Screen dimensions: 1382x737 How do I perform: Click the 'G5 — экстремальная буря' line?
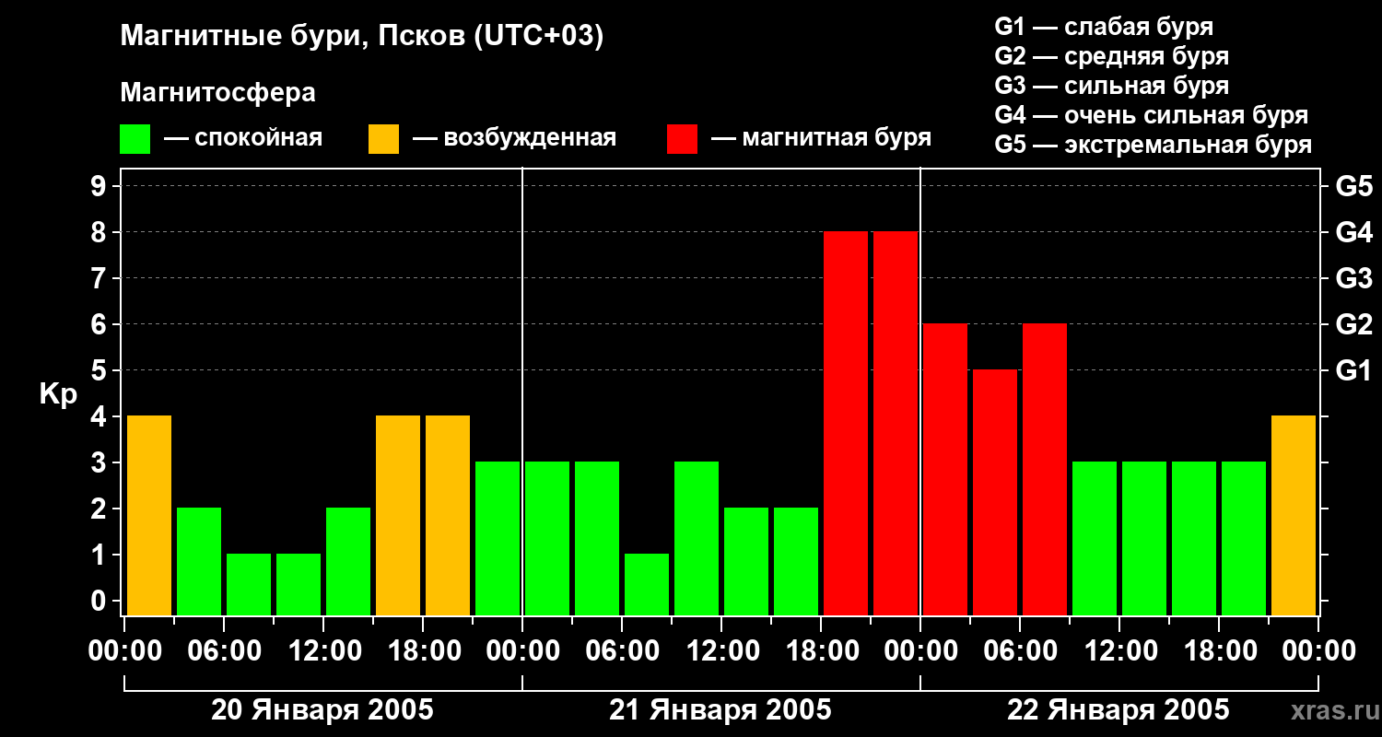pyautogui.click(x=1154, y=145)
